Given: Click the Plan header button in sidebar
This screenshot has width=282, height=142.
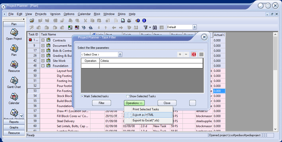Looking at the screenshot, I should [14, 24].
